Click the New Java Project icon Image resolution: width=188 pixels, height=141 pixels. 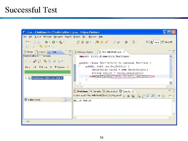tap(78, 42)
